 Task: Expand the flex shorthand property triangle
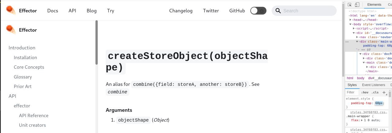click(362, 120)
